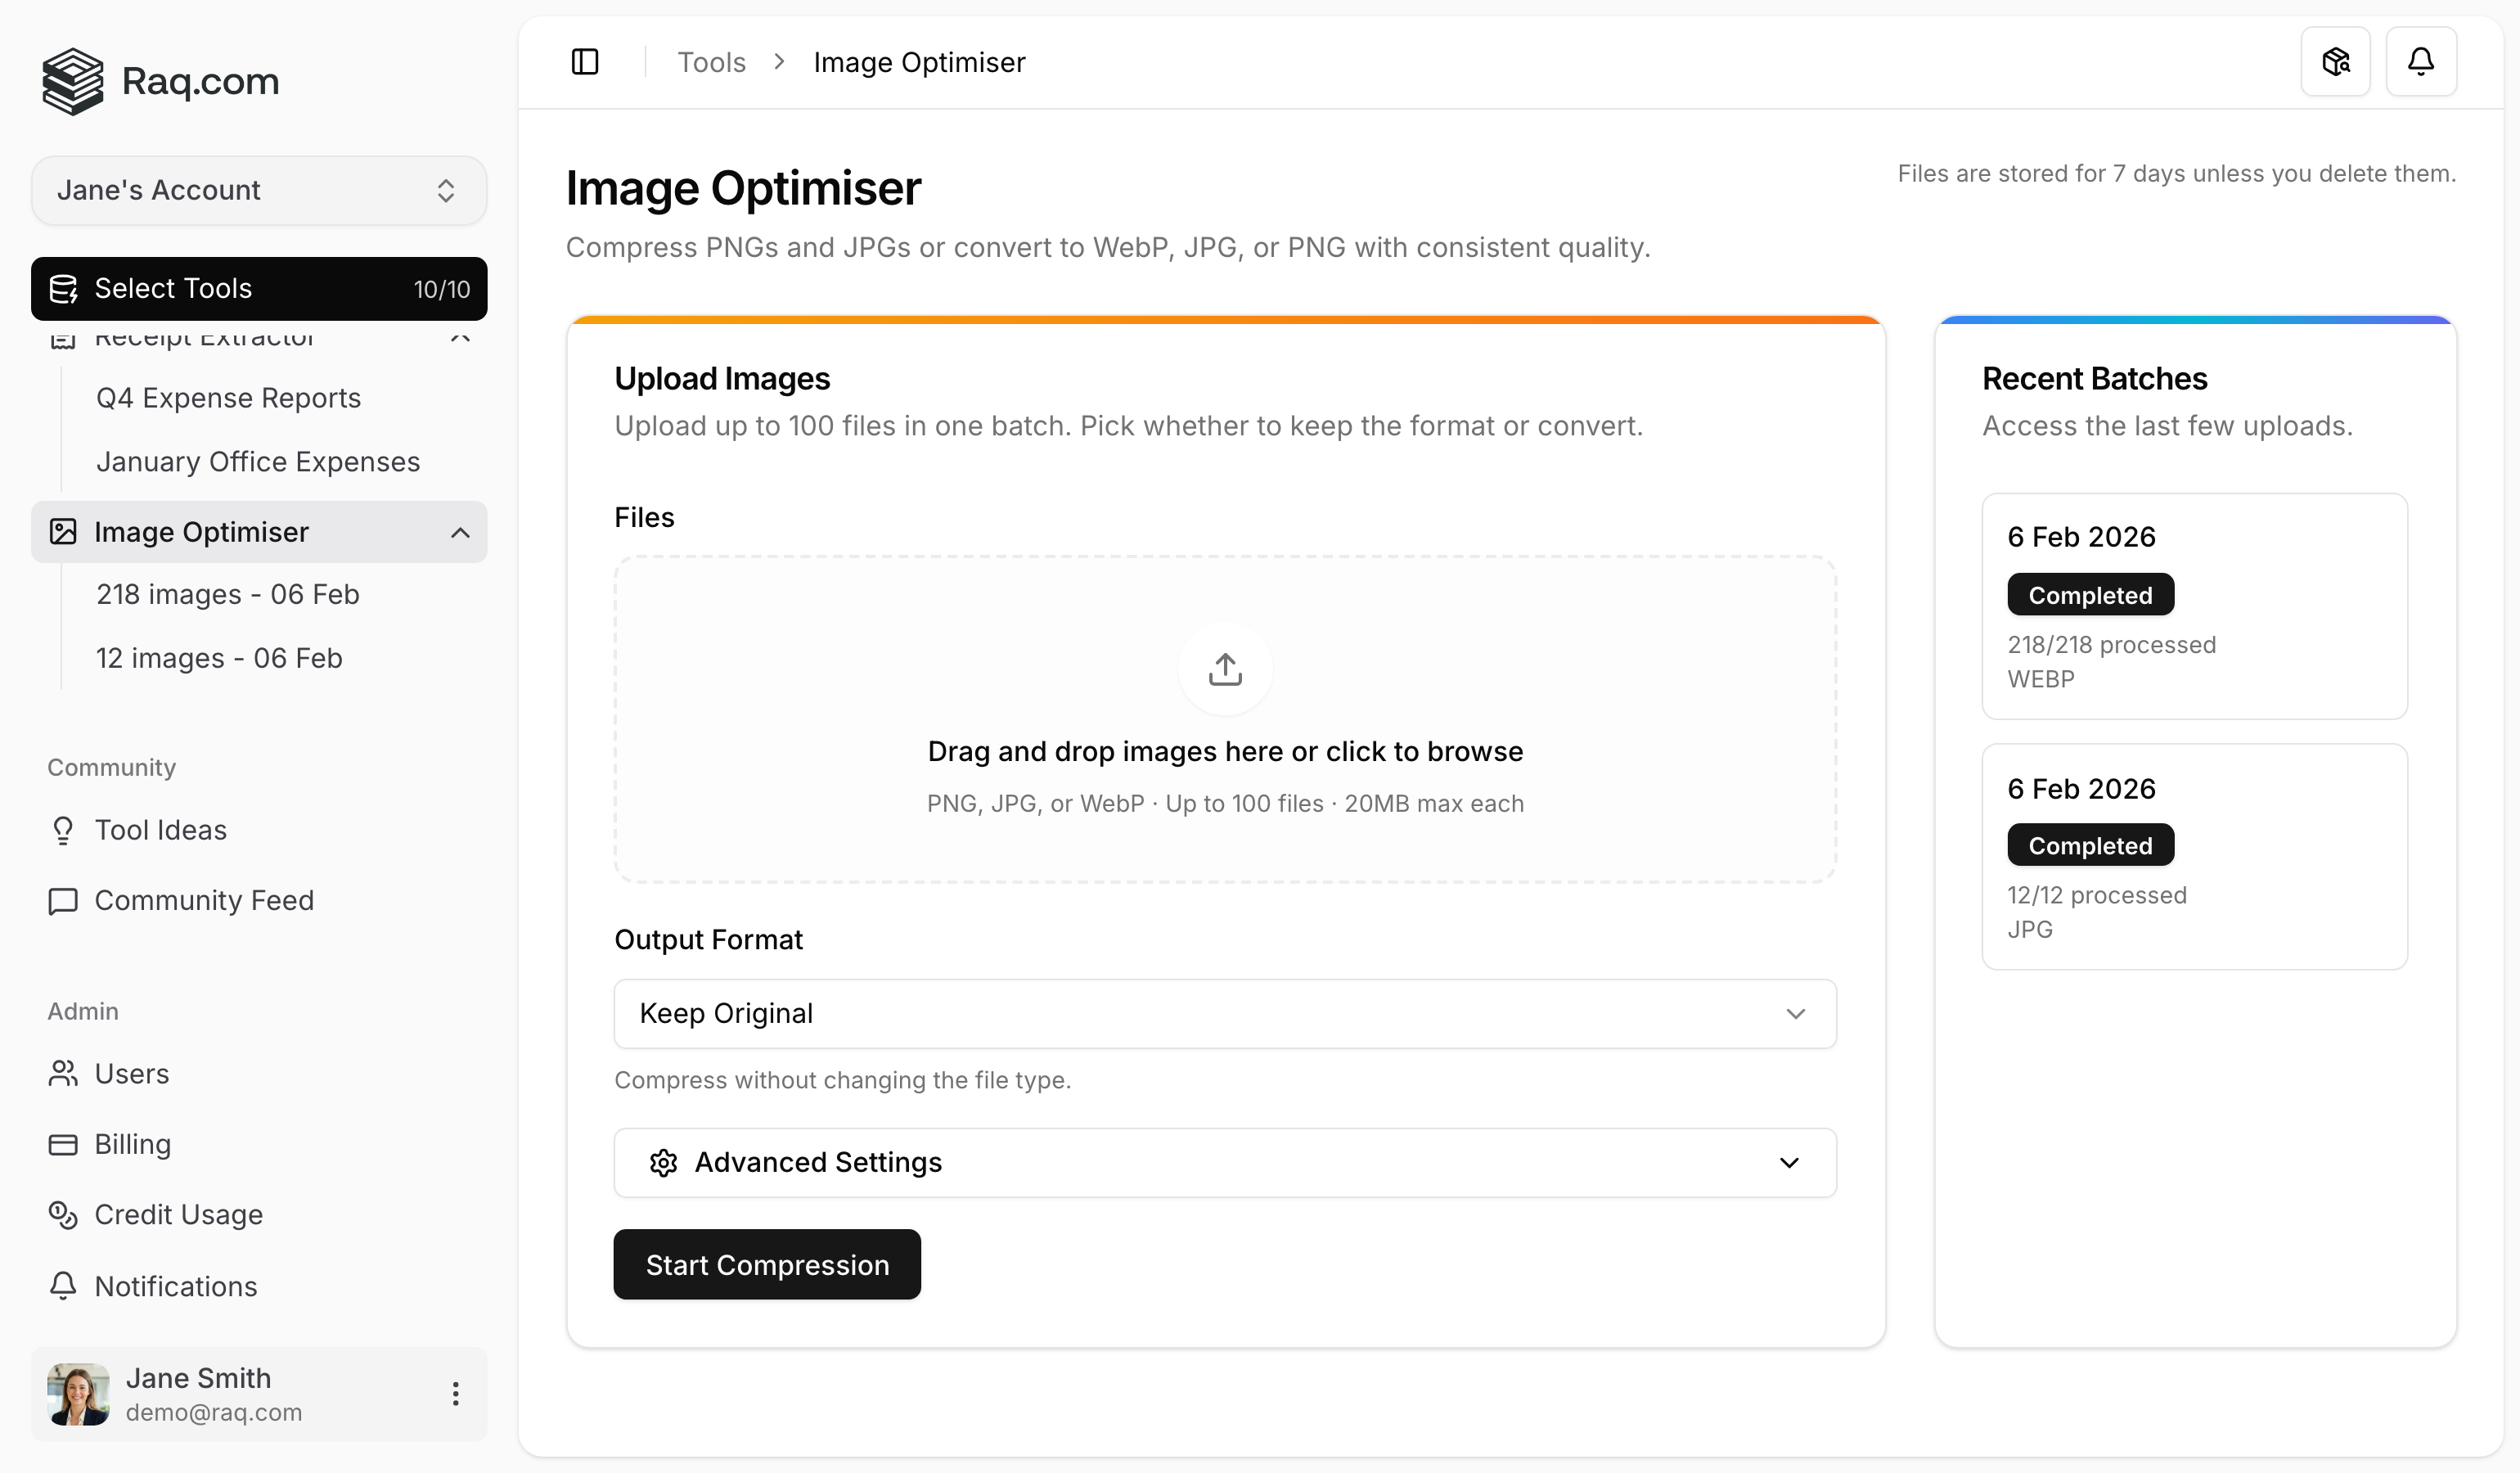
Task: Open Credit Usage via its coins icon
Action: [x=63, y=1215]
